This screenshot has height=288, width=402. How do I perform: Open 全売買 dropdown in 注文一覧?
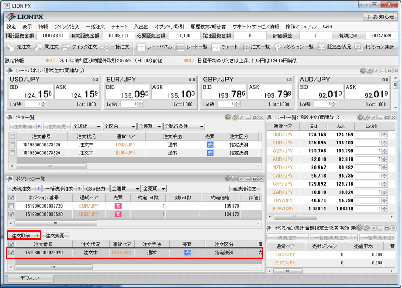[150, 127]
